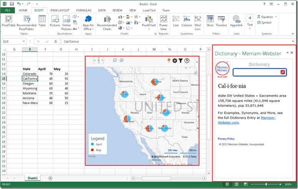This screenshot has height=189, width=298.
Task: Save the workbook from quick access
Action: [12, 4]
